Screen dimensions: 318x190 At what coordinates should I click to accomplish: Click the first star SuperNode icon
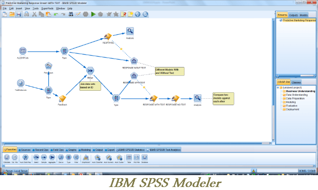109,14
